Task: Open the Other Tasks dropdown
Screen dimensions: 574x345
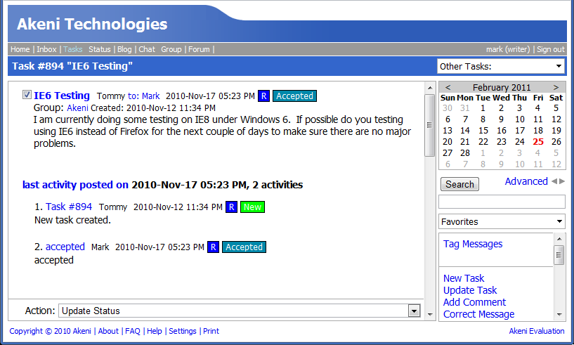Action: point(501,66)
